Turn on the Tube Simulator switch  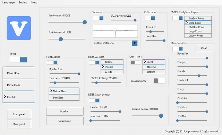[x=160, y=81]
